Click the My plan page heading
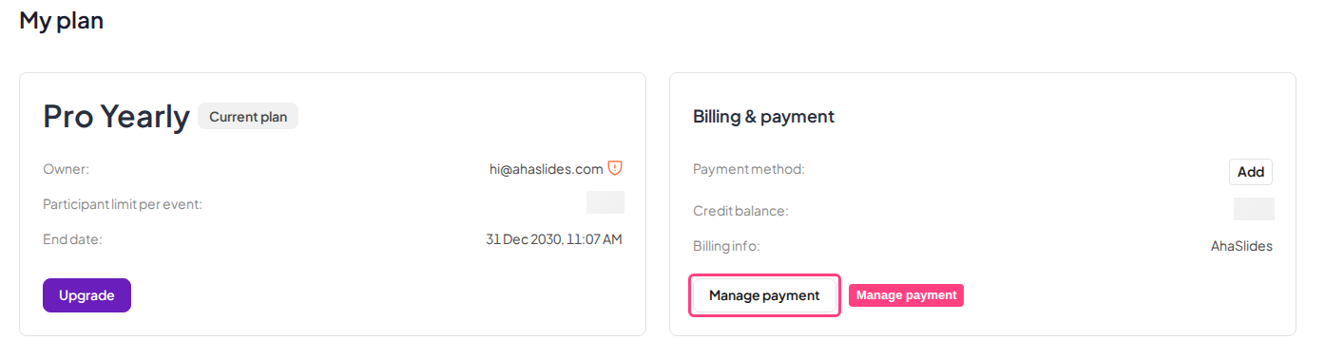Image resolution: width=1325 pixels, height=359 pixels. tap(62, 20)
